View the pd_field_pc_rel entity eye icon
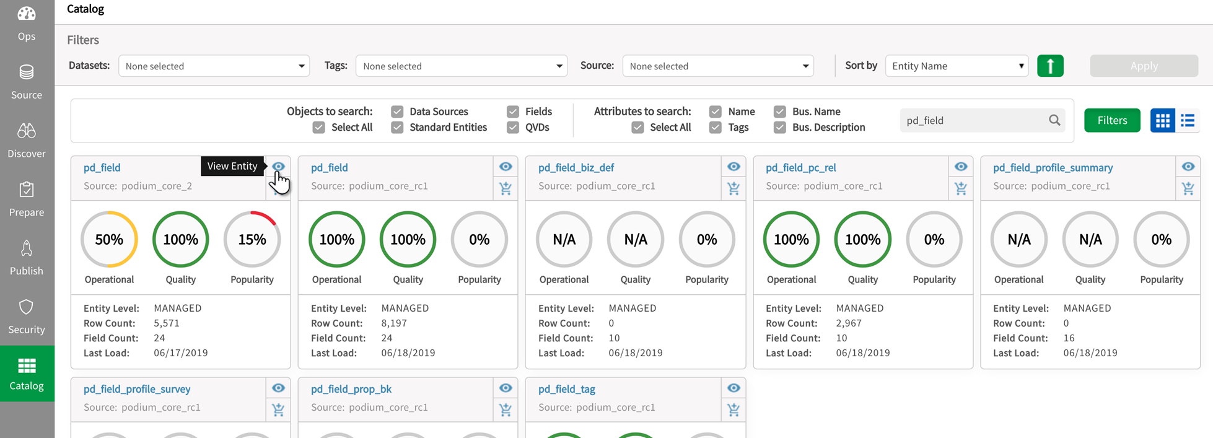1213x438 pixels. pyautogui.click(x=961, y=167)
